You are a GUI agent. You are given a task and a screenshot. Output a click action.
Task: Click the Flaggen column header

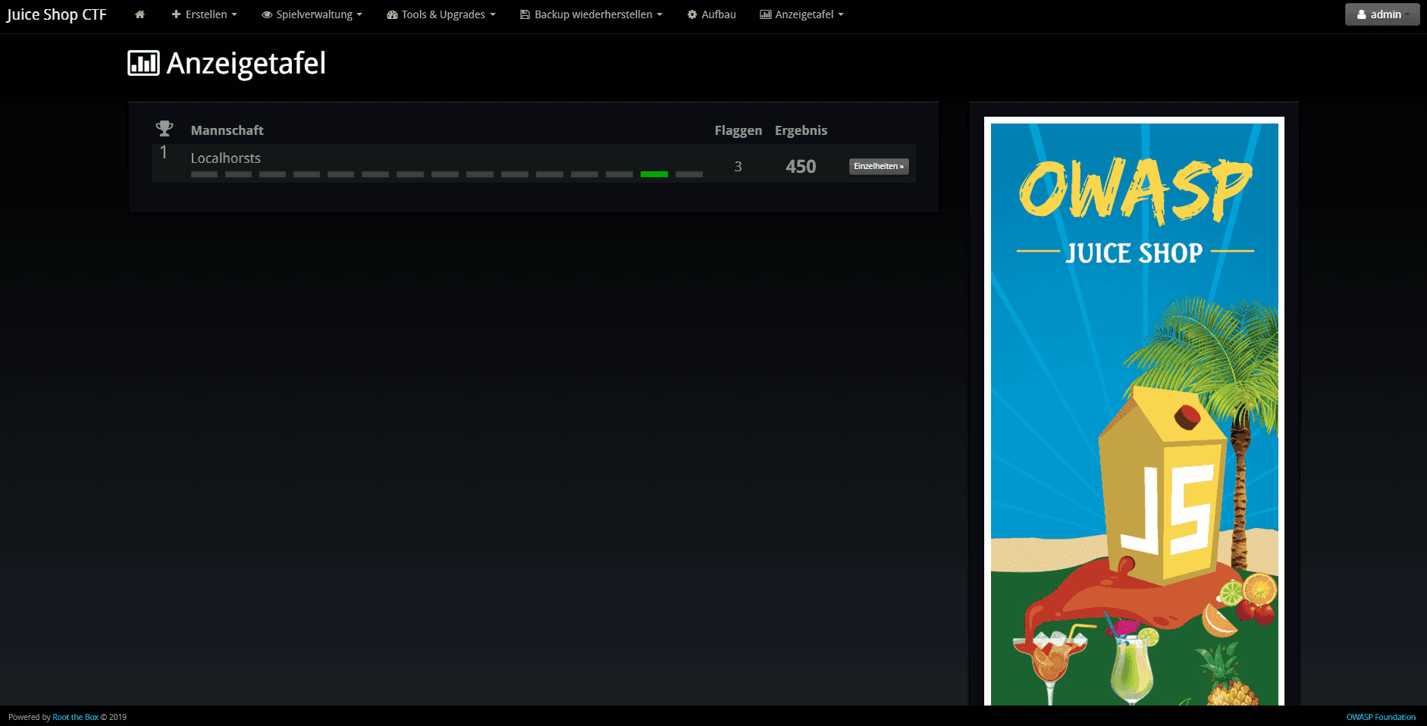[739, 130]
